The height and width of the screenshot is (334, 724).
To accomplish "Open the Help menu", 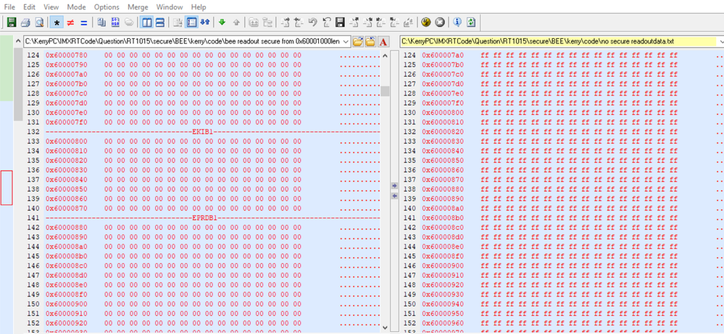I will pos(199,7).
